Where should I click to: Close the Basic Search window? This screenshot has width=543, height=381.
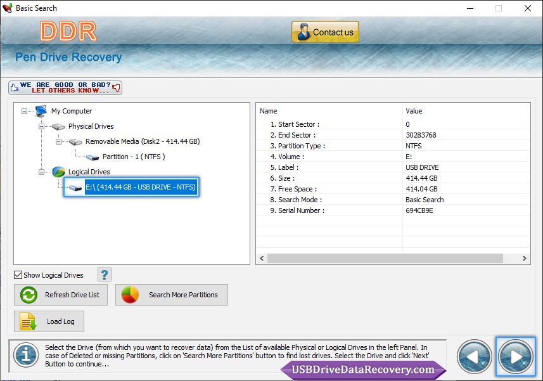click(527, 8)
